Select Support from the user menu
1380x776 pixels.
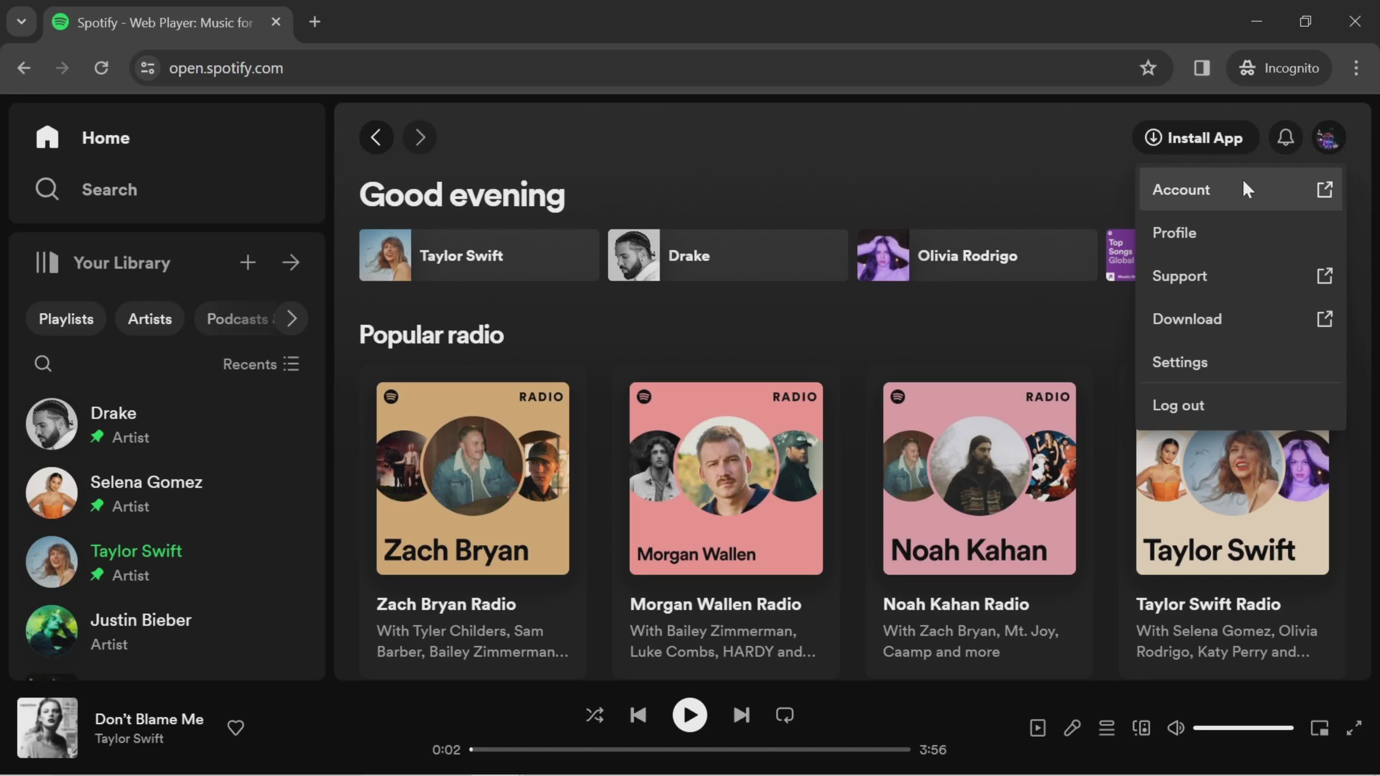(1241, 276)
